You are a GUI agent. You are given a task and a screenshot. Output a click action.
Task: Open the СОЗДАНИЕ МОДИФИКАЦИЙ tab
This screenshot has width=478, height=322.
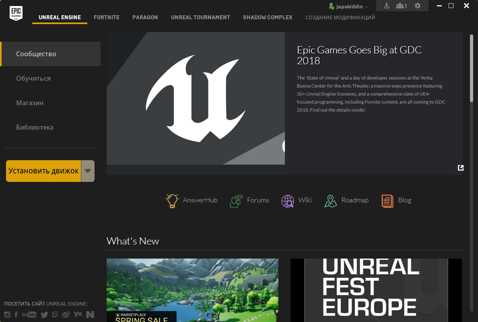[340, 17]
